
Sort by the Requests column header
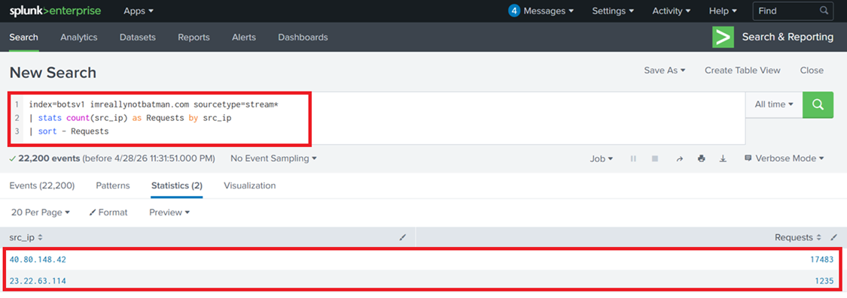tap(798, 237)
